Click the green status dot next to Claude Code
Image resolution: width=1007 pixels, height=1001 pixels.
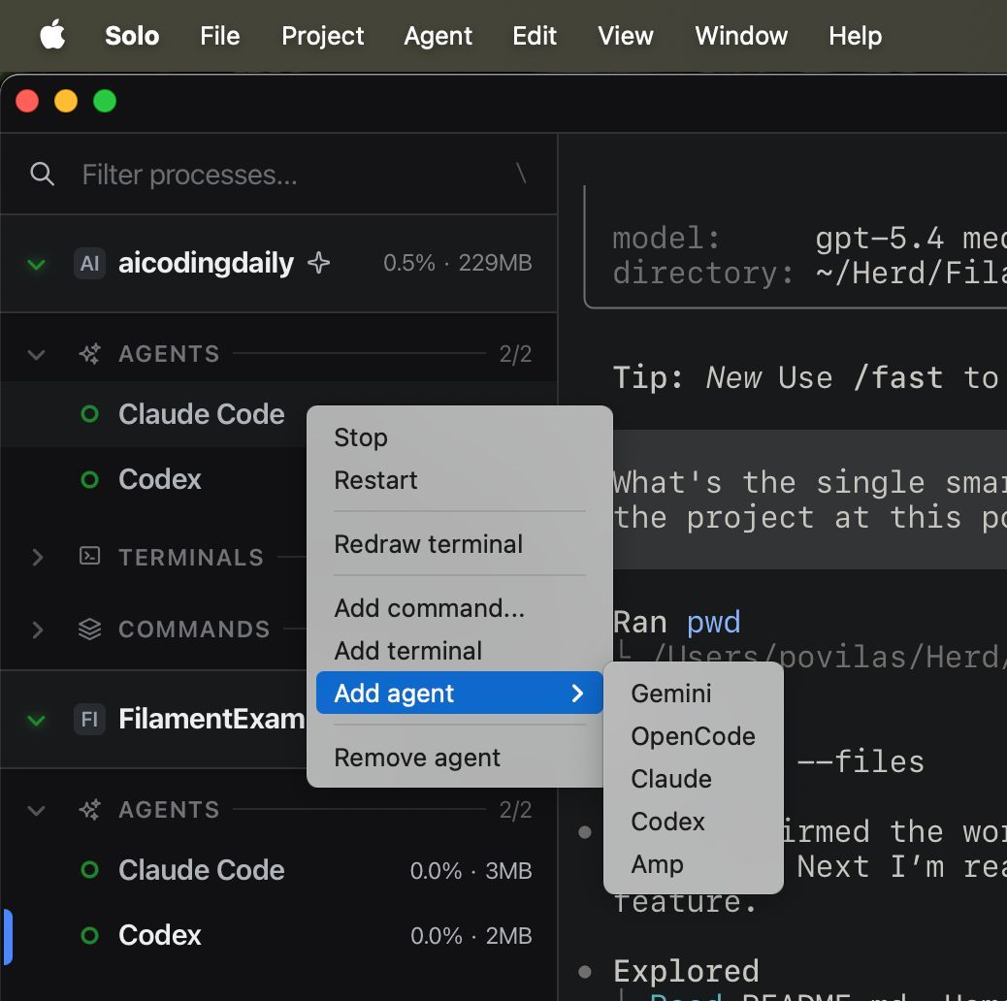(x=89, y=413)
